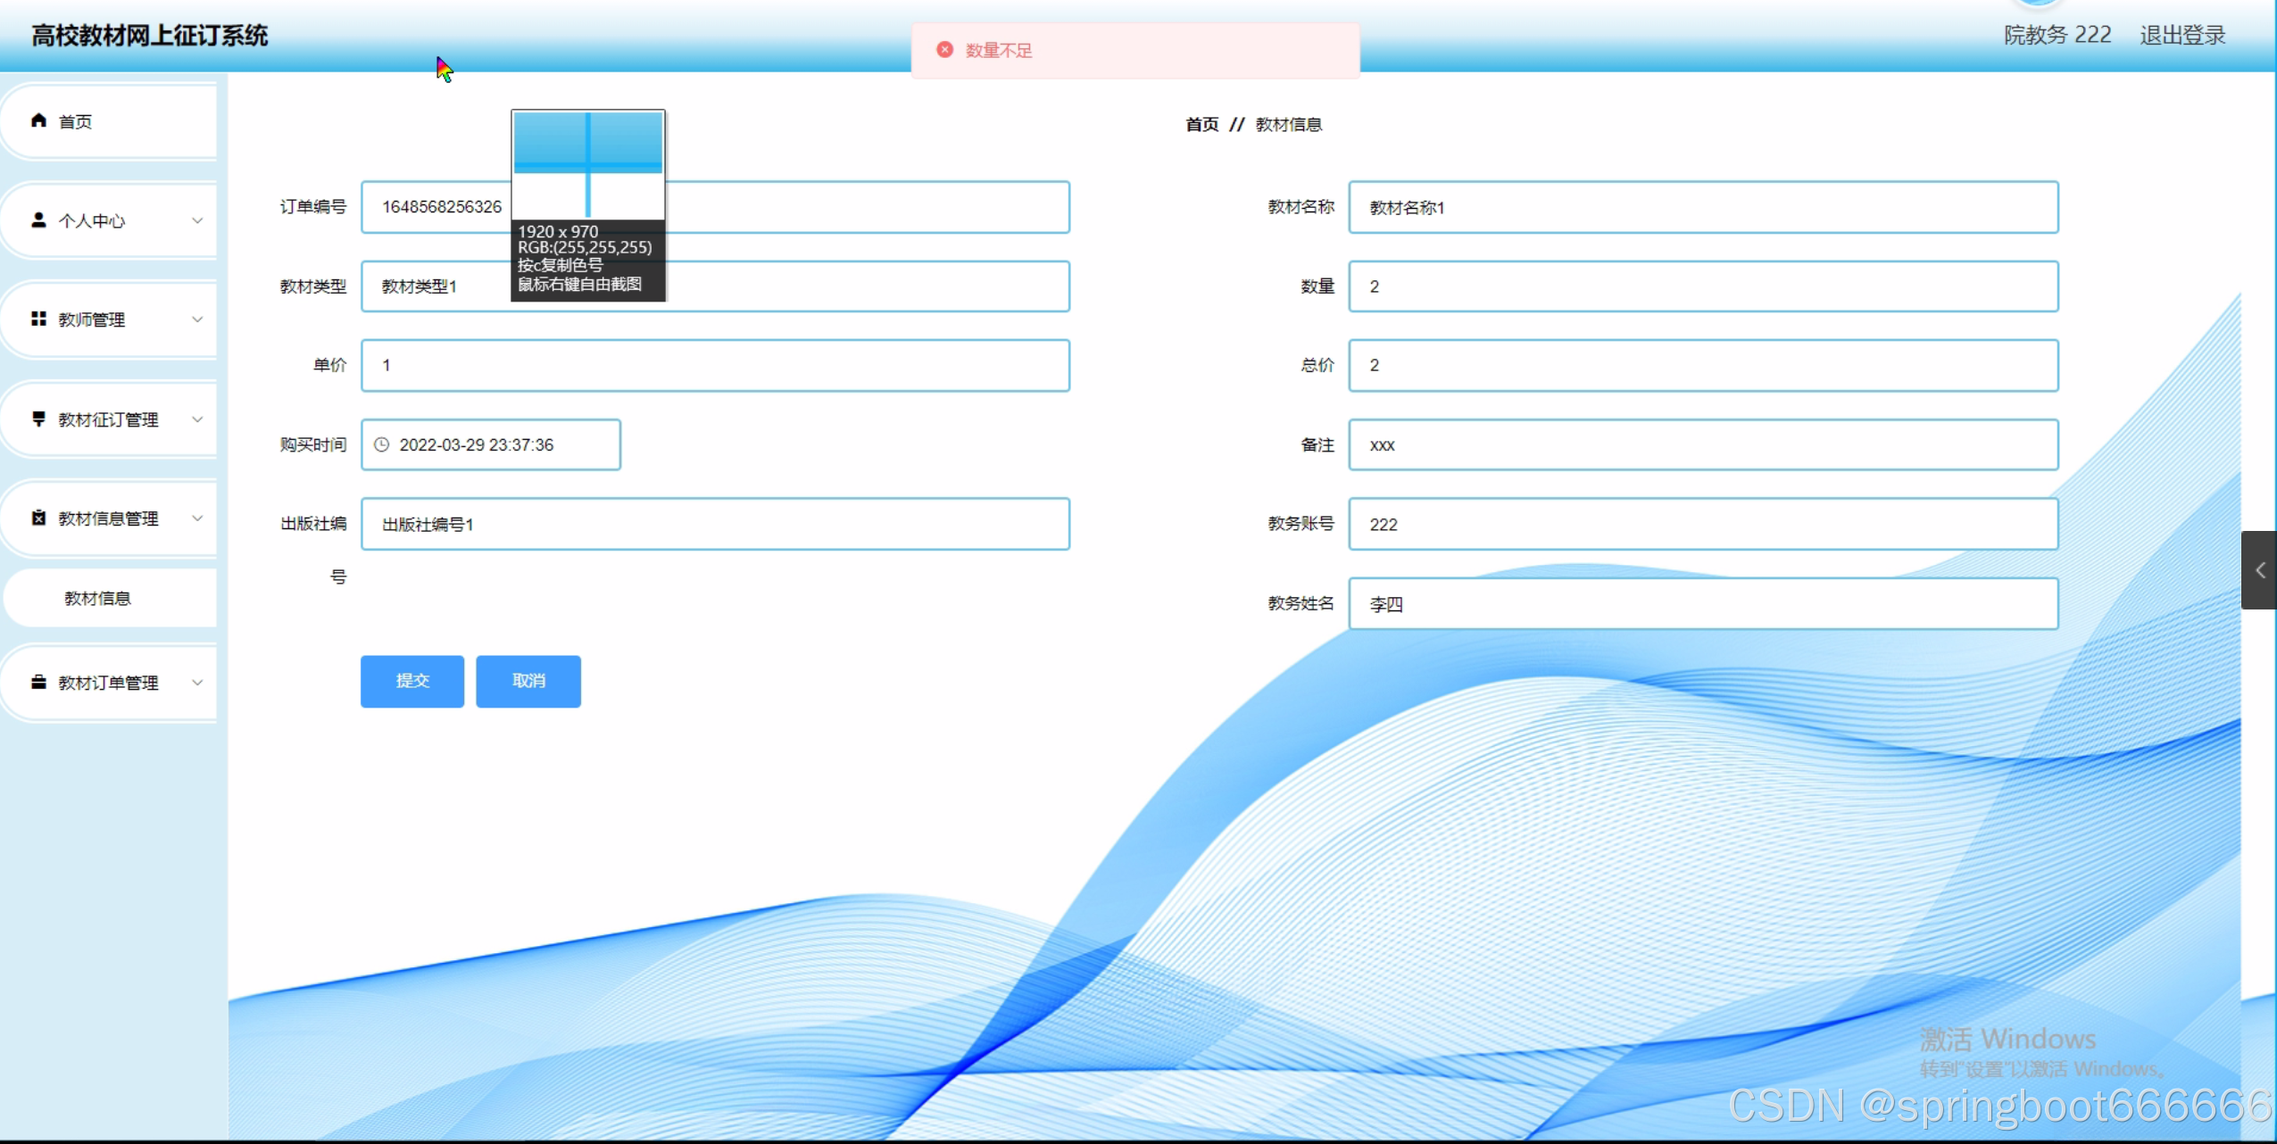This screenshot has height=1144, width=2277.
Task: Click the 教材征订管理 sidebar icon
Action: [x=38, y=419]
